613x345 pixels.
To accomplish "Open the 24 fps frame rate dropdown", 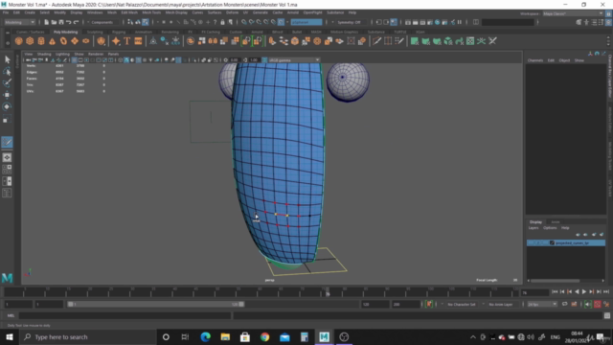I will click(x=542, y=304).
